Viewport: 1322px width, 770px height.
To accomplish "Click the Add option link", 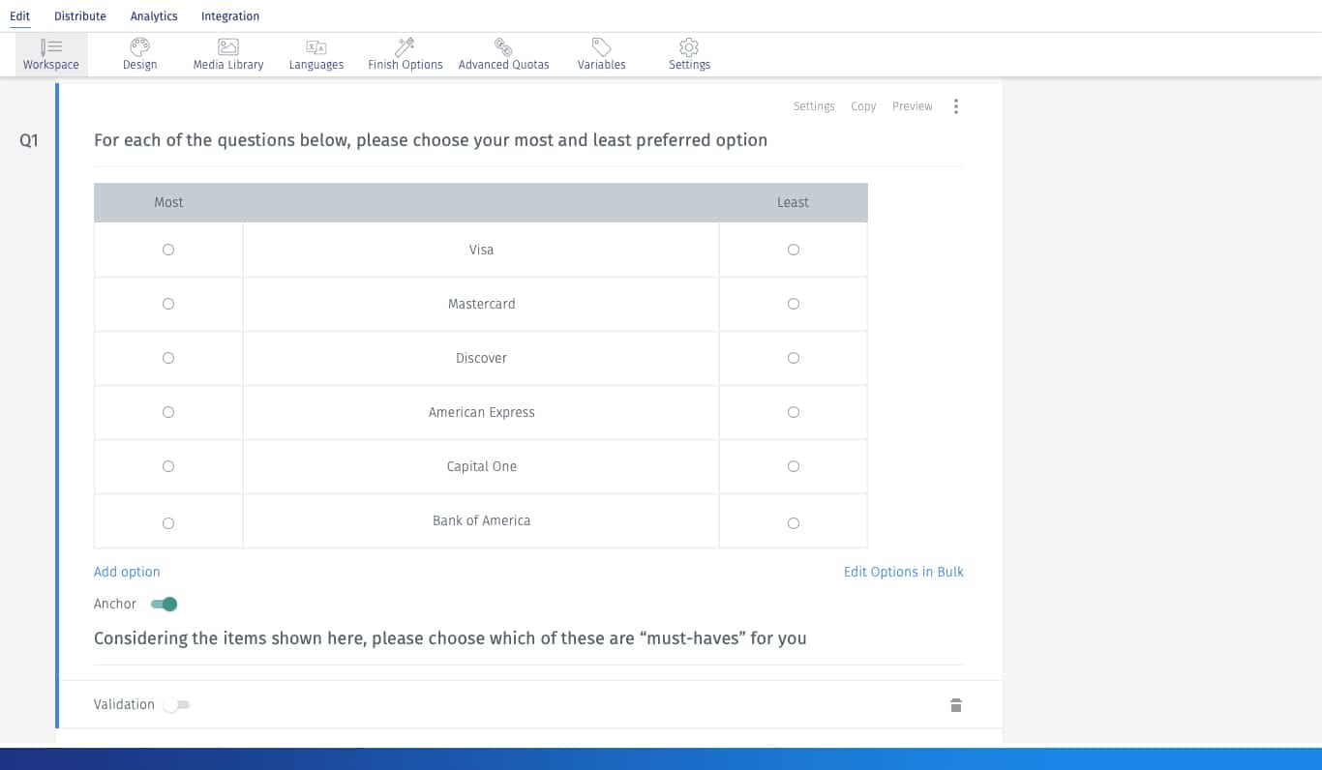I will coord(127,572).
